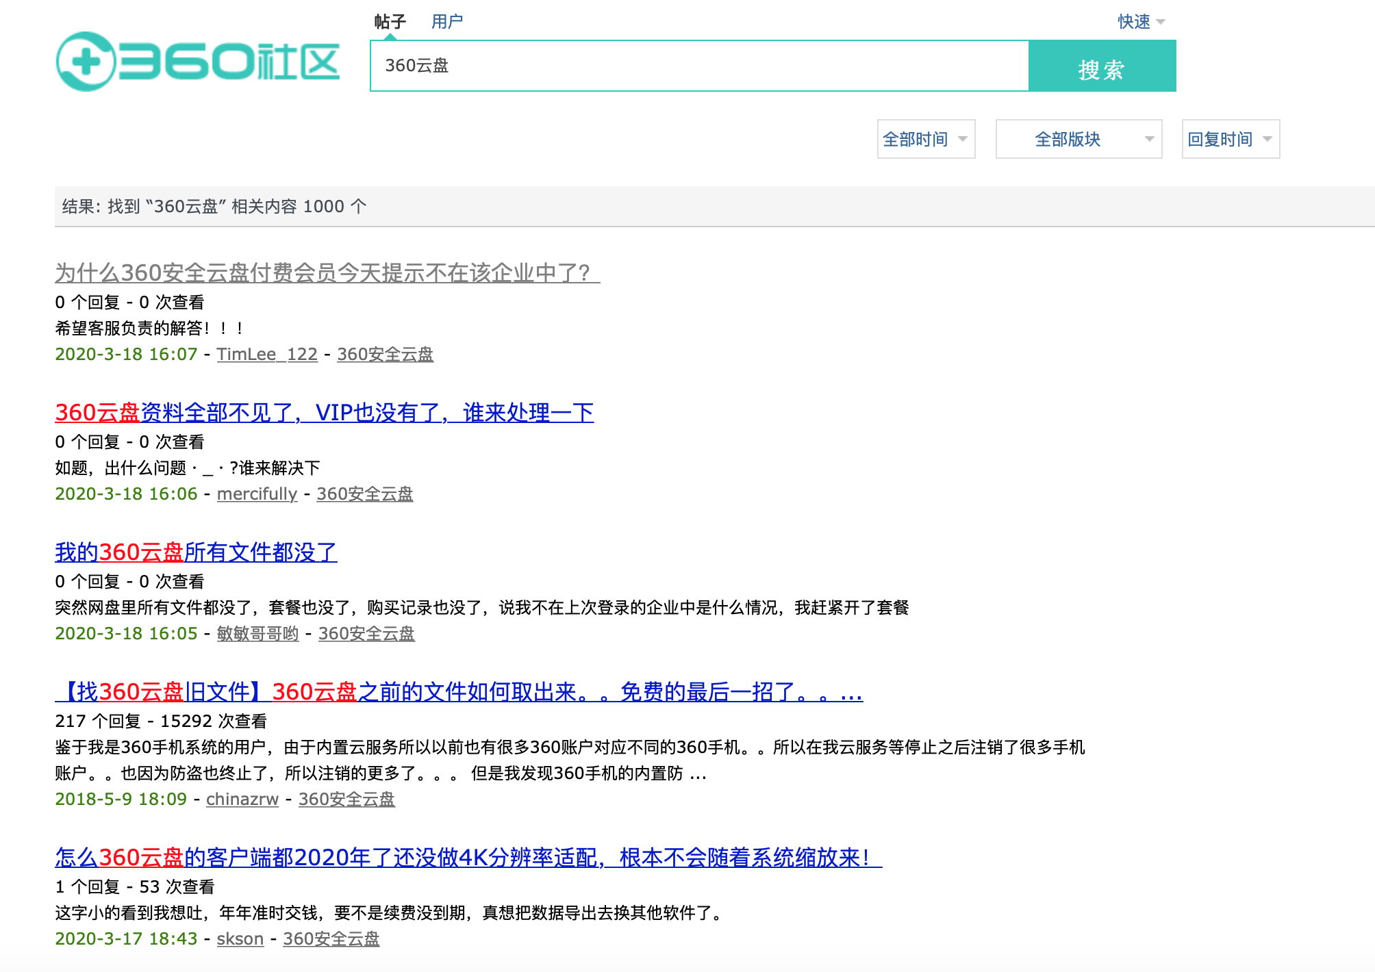Expand the 全部时间 filter dropdown
The width and height of the screenshot is (1375, 972).
tap(926, 139)
